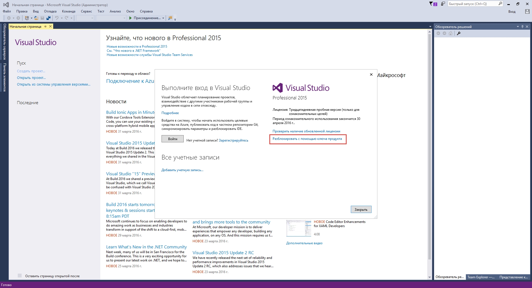Image resolution: width=532 pixels, height=288 pixels.
Task: Click 'Разблокировать с помощью ключа продукта' link
Action: click(x=307, y=139)
